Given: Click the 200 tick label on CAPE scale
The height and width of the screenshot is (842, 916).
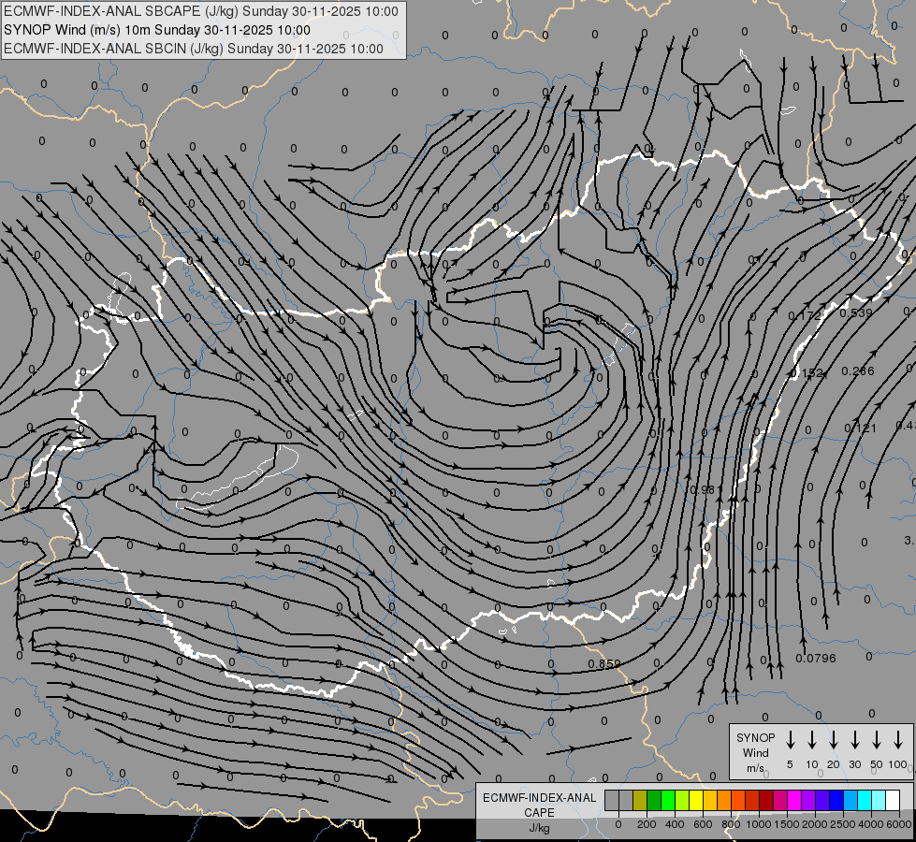Looking at the screenshot, I should 647,824.
